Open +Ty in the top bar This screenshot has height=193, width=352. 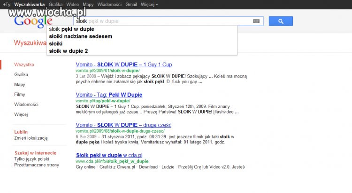7,5
